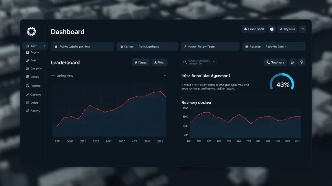
Task: Click the lightbulb icon in the top right panel
Action: pyautogui.click(x=302, y=62)
